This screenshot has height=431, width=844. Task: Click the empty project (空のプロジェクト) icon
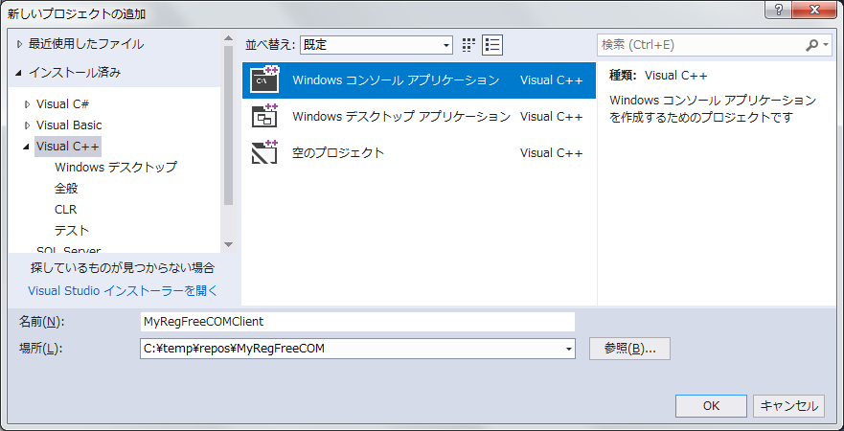(x=264, y=152)
